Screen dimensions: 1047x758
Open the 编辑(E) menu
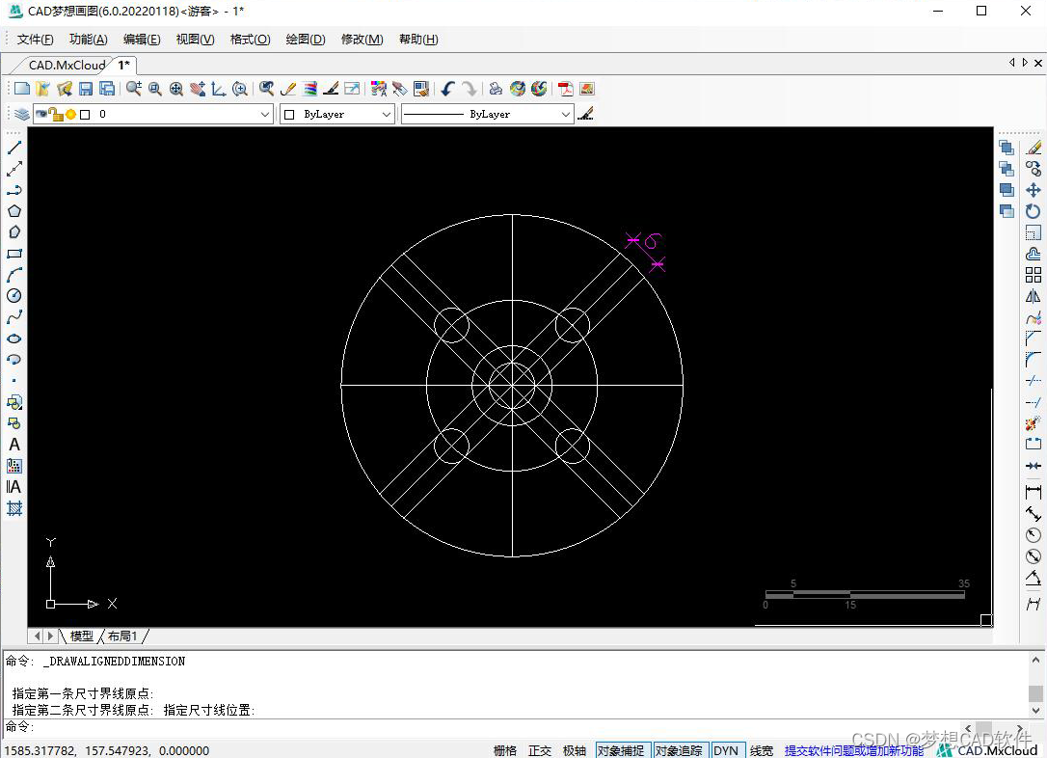(142, 40)
